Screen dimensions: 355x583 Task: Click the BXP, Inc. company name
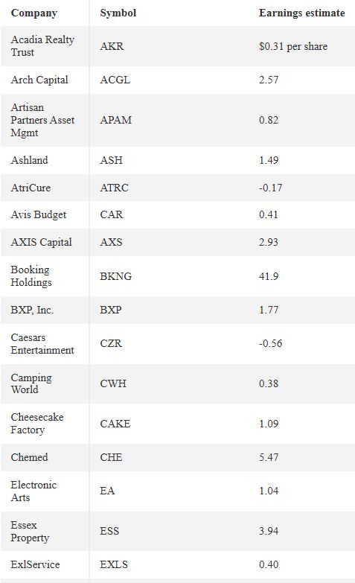32,310
